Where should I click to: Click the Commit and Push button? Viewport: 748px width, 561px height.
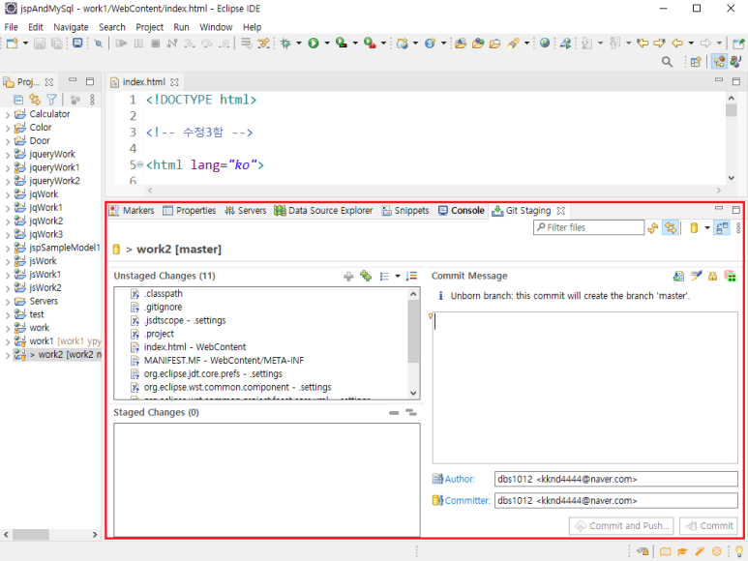point(621,526)
